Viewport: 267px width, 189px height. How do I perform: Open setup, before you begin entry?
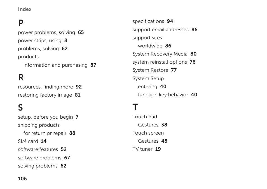pos(48,117)
